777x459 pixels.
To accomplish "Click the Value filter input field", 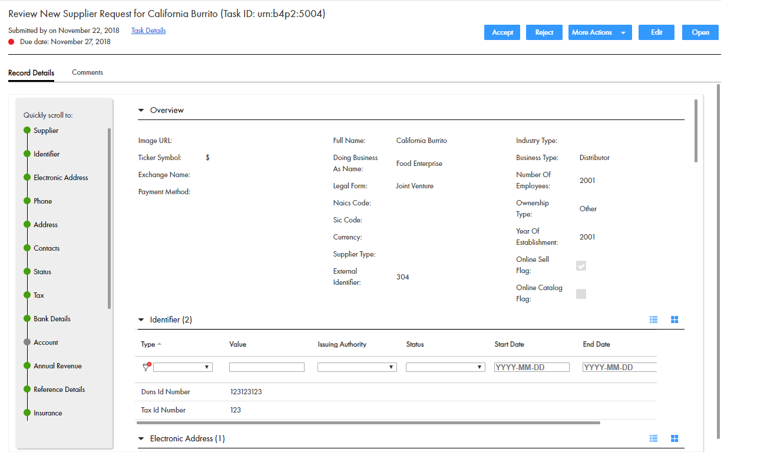I will point(267,367).
